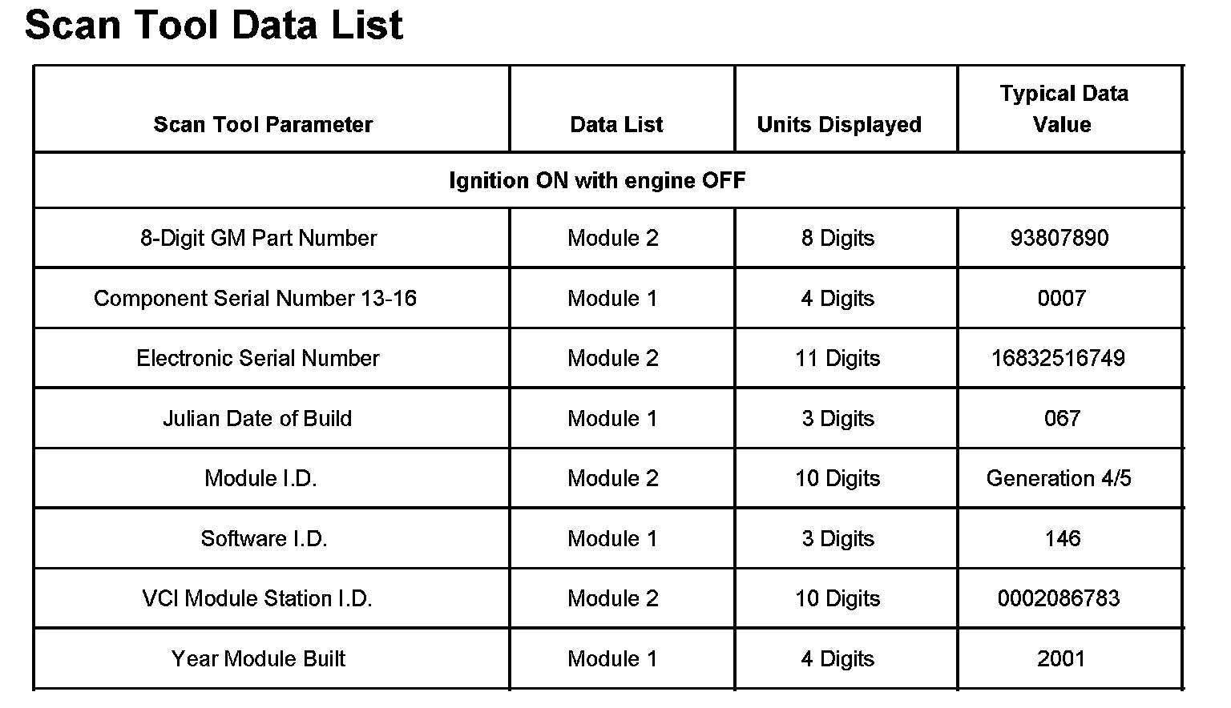Select the "Year Module Built" cell
The width and height of the screenshot is (1231, 708).
(258, 658)
